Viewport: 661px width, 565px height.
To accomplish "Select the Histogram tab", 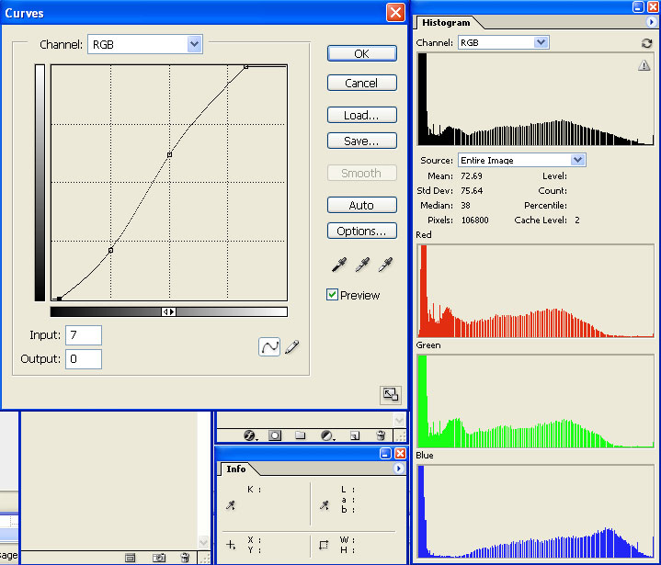I will 446,23.
